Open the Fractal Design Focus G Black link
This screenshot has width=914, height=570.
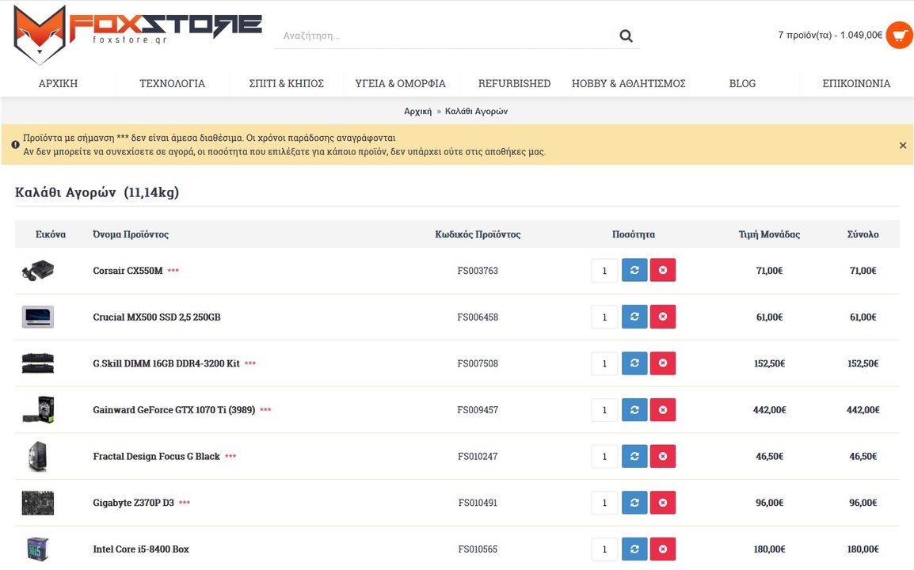point(156,456)
